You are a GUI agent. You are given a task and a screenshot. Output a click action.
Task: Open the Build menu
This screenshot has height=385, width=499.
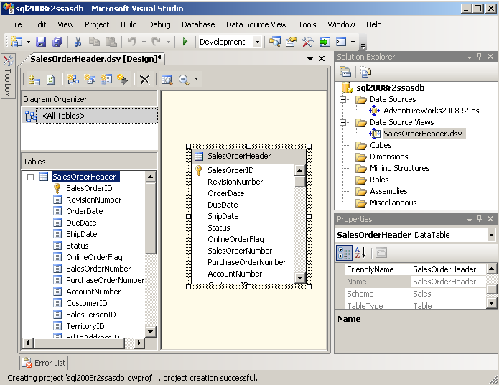[129, 24]
